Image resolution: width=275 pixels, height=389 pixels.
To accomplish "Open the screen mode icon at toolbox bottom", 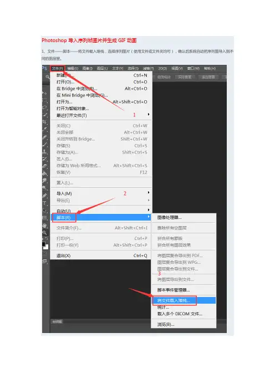I will (x=45, y=261).
